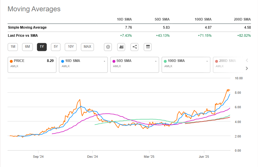
Task: Click the share chart icon
Action: (x=134, y=47)
